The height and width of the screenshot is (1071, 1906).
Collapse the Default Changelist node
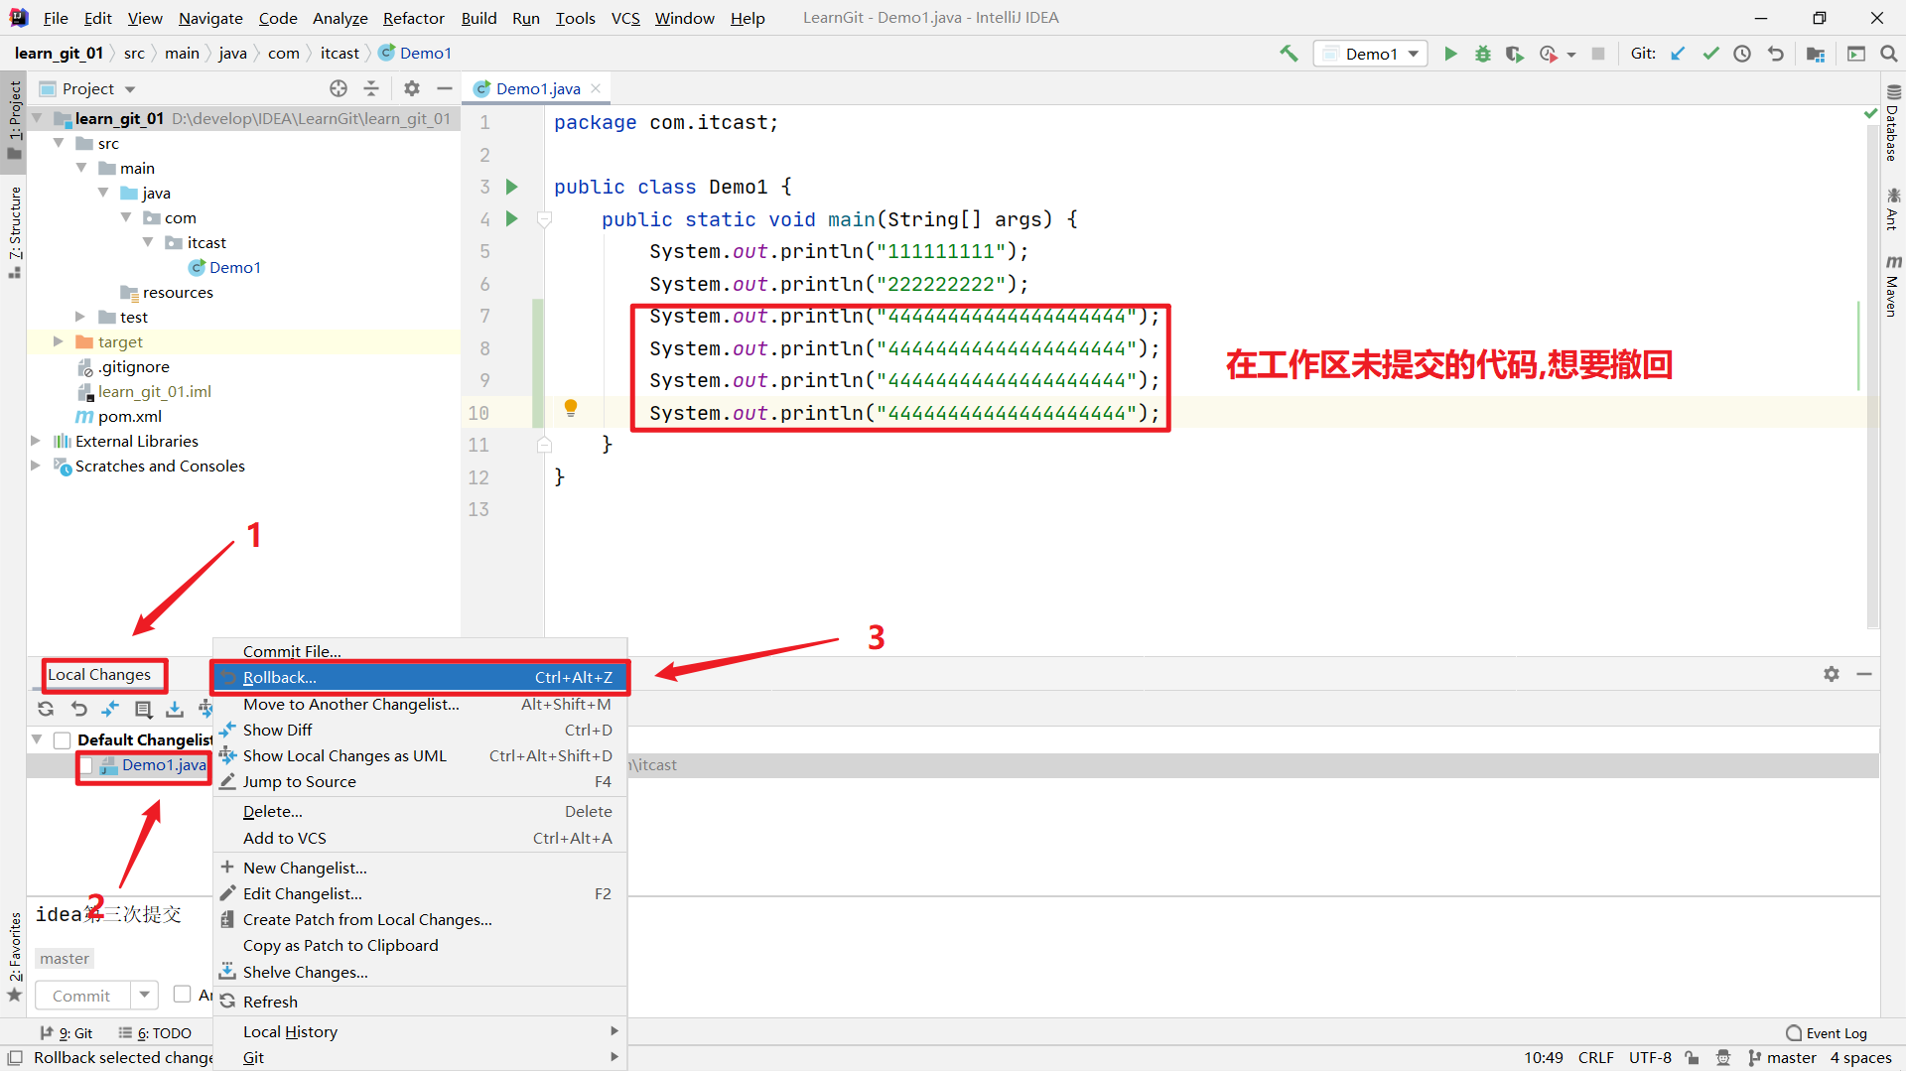tap(37, 739)
